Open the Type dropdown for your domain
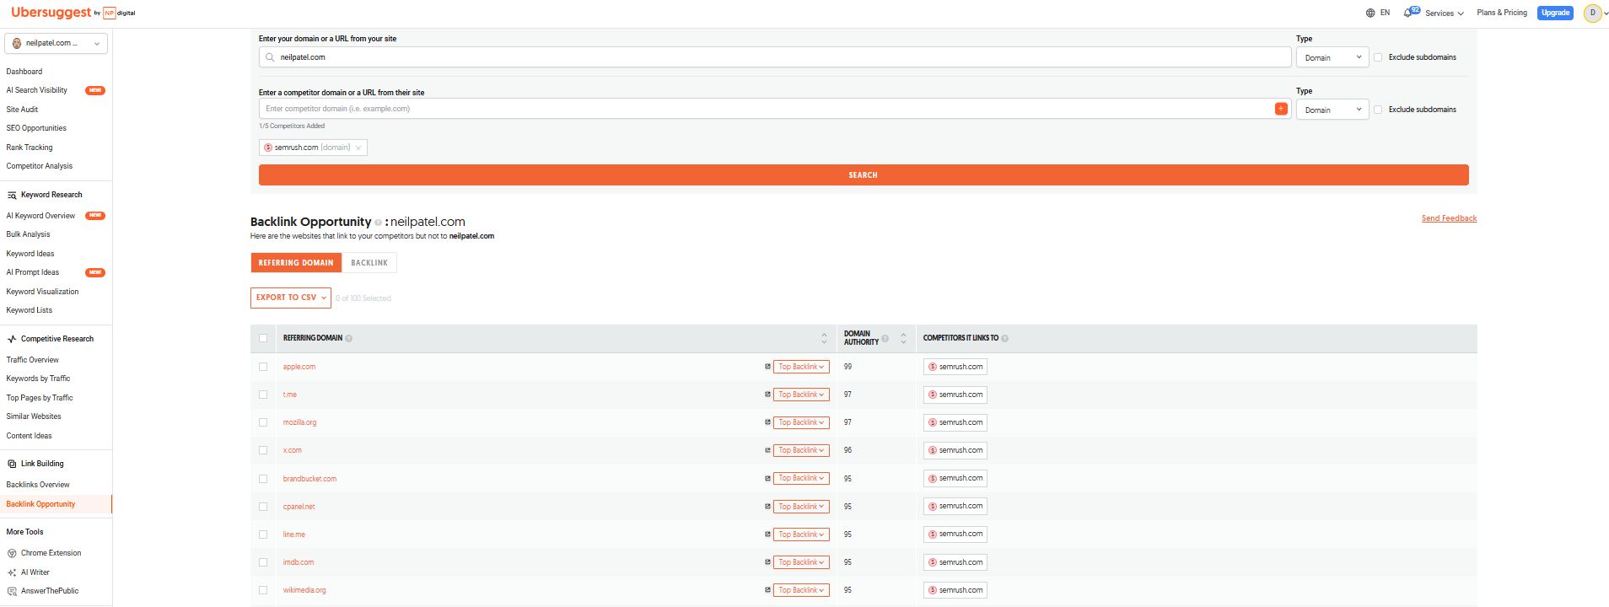 pos(1332,57)
